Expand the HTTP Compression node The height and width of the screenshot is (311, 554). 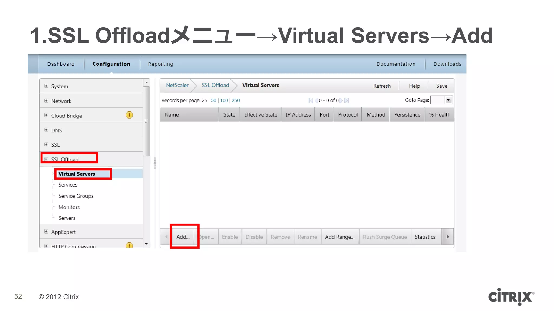46,246
